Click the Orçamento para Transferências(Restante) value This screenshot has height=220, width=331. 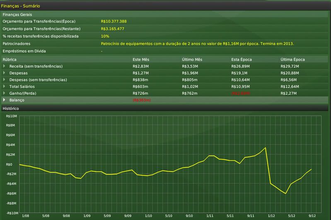point(112,29)
